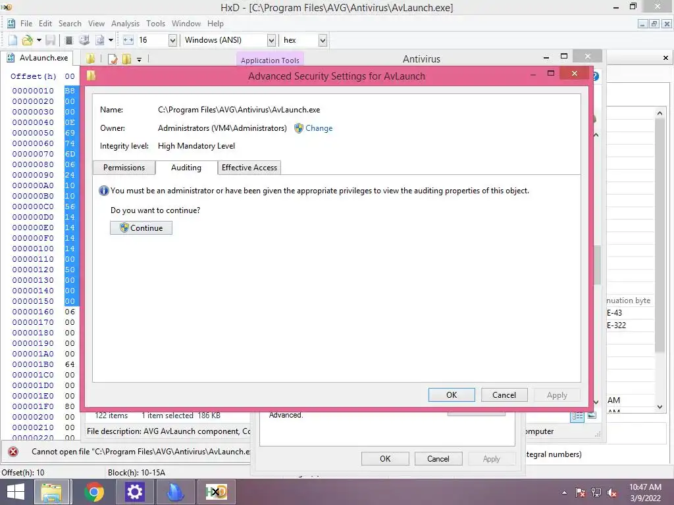Viewport: 674px width, 505px height.
Task: Click the scroll up arrow in HxD right panel
Action: click(660, 113)
